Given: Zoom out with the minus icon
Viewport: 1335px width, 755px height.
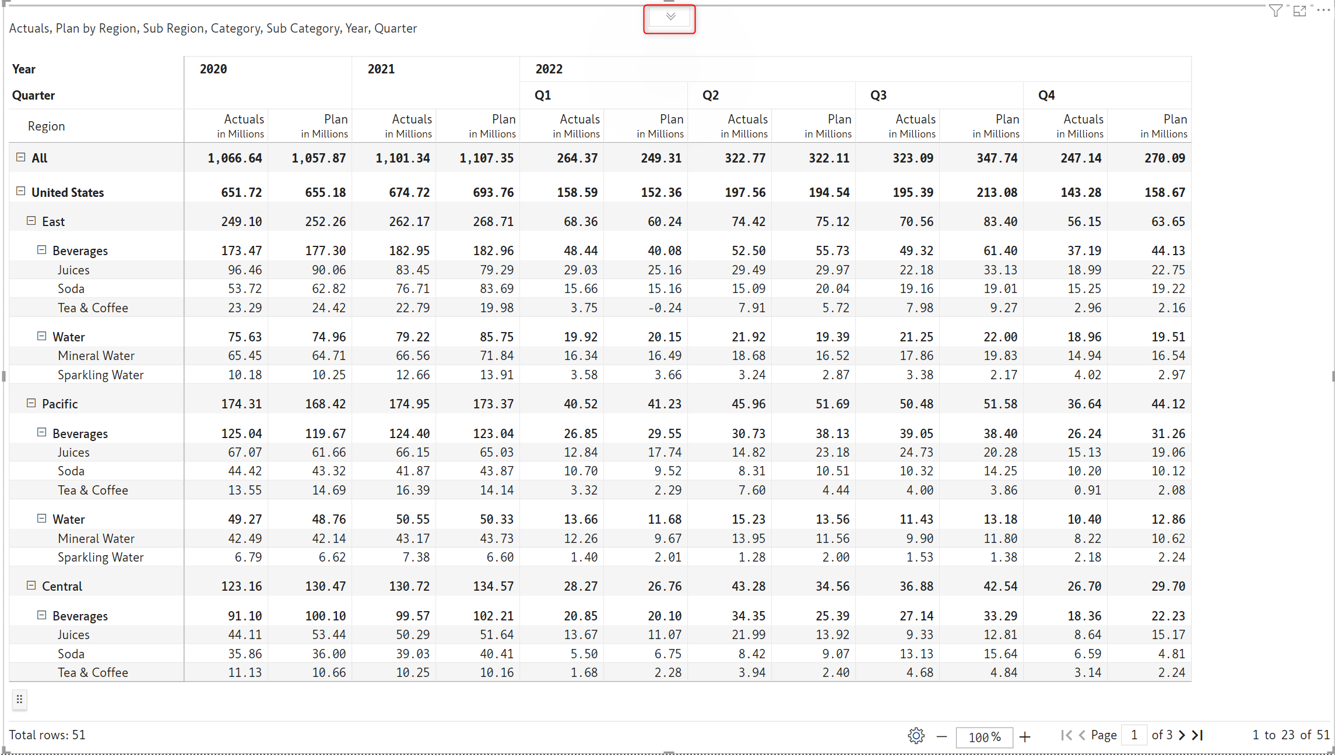Looking at the screenshot, I should point(941,736).
